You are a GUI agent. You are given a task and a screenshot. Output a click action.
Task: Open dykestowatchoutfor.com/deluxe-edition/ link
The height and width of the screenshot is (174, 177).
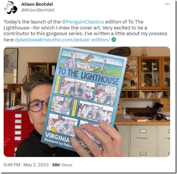tap(62, 40)
